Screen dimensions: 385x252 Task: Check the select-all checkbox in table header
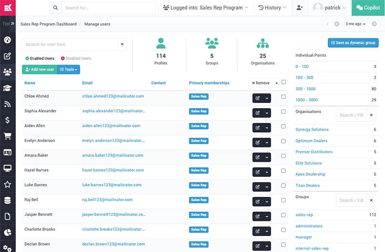283,82
